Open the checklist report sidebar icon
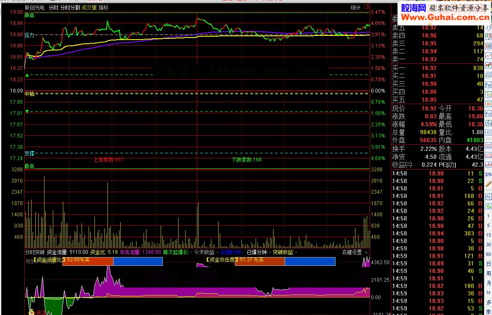The image size is (492, 315). click(488, 36)
